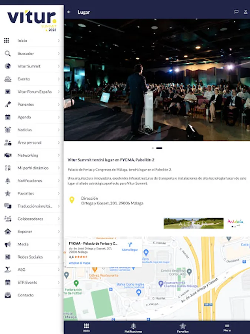The width and height of the screenshot is (250, 334).
Task: Click Ampliar el mapa link
Action: (x=80, y=263)
